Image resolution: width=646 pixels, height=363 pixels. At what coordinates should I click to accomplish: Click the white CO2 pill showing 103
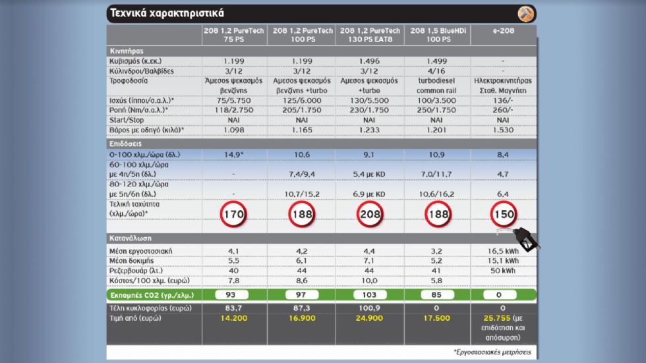pyautogui.click(x=370, y=294)
